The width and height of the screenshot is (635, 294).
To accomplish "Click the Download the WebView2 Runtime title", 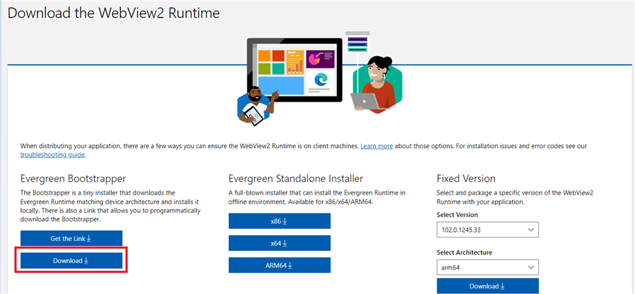I will (x=114, y=13).
